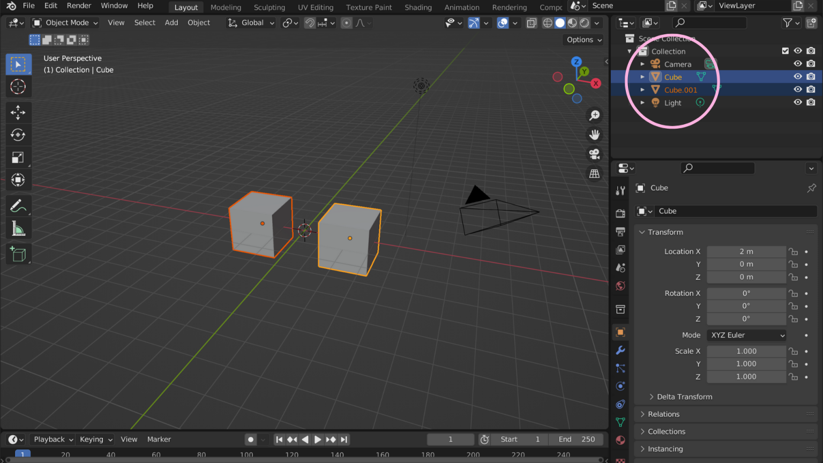Open the Render menu
This screenshot has height=463, width=823.
[x=79, y=6]
